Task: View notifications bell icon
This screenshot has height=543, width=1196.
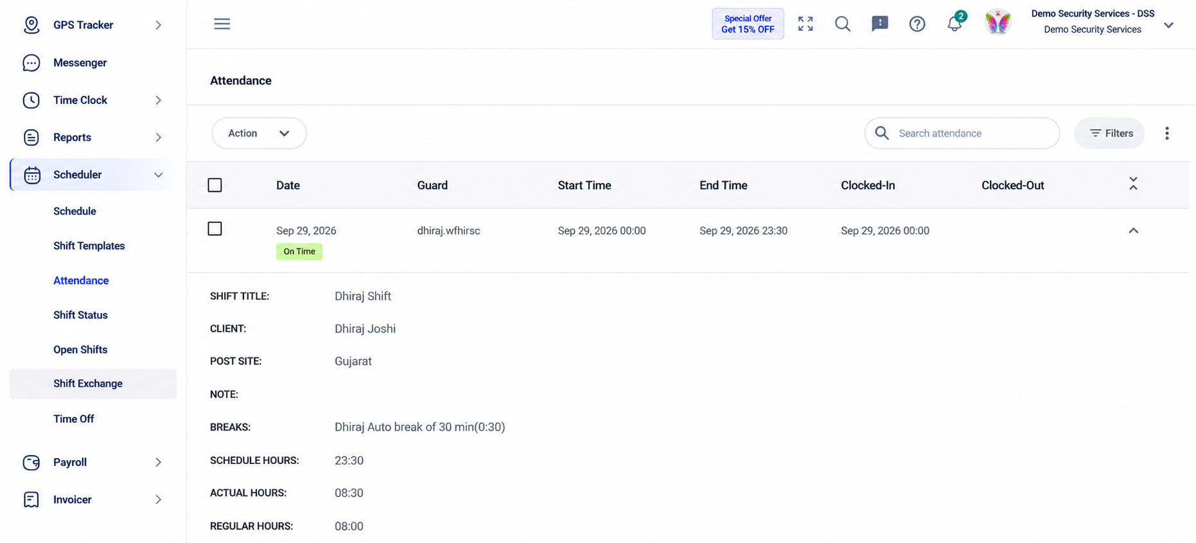Action: tap(955, 23)
